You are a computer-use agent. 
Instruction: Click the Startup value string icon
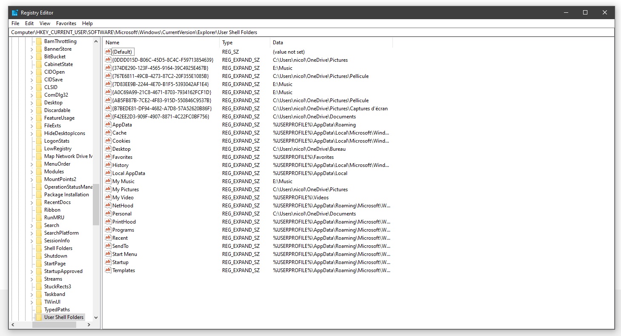pos(108,262)
